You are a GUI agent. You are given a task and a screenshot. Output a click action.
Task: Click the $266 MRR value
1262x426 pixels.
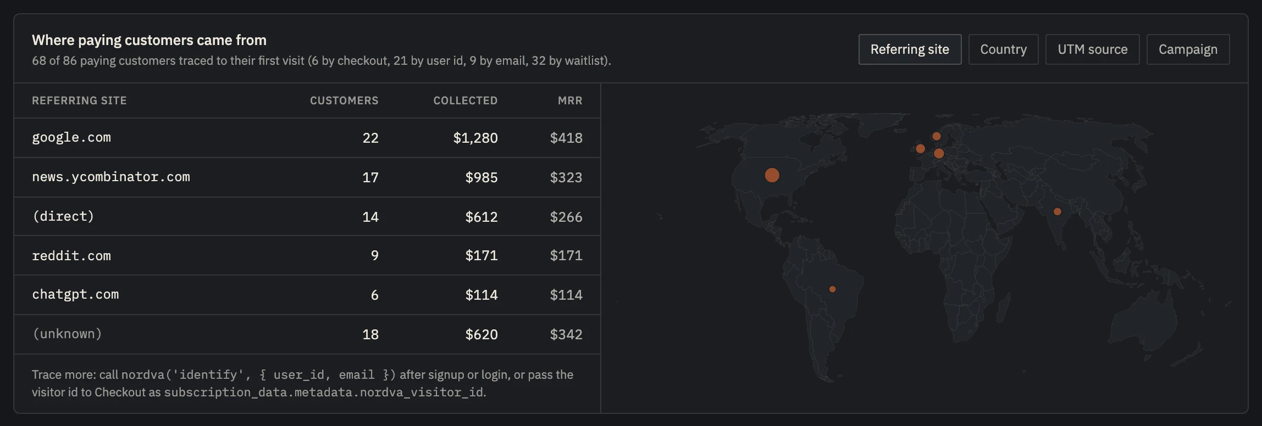566,217
